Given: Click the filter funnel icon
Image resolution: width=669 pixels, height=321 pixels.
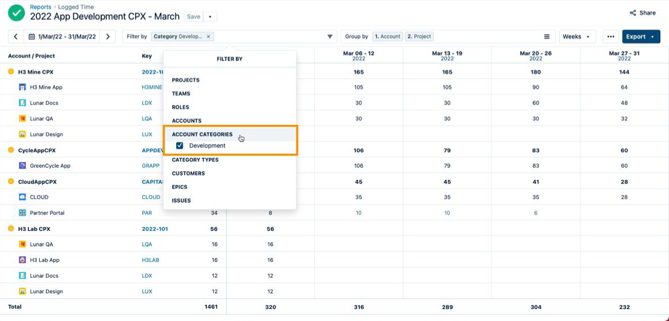Looking at the screenshot, I should click(x=330, y=36).
